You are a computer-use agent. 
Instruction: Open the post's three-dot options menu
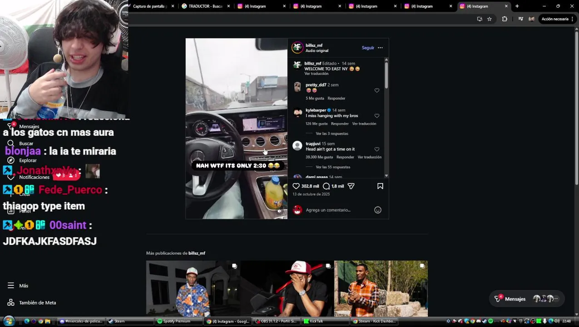click(x=380, y=48)
